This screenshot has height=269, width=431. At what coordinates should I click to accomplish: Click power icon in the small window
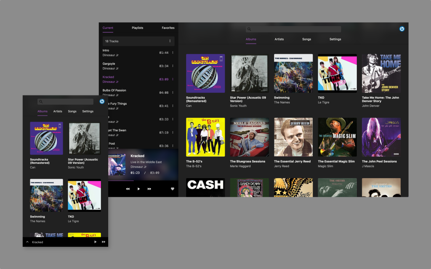pos(102,101)
